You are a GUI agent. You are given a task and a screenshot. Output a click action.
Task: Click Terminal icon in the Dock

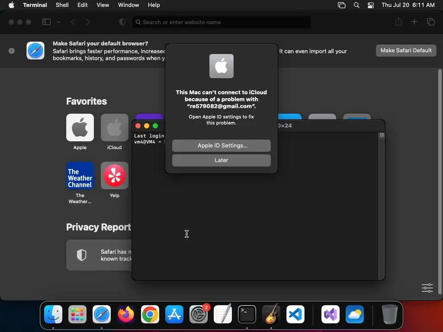[x=247, y=314]
